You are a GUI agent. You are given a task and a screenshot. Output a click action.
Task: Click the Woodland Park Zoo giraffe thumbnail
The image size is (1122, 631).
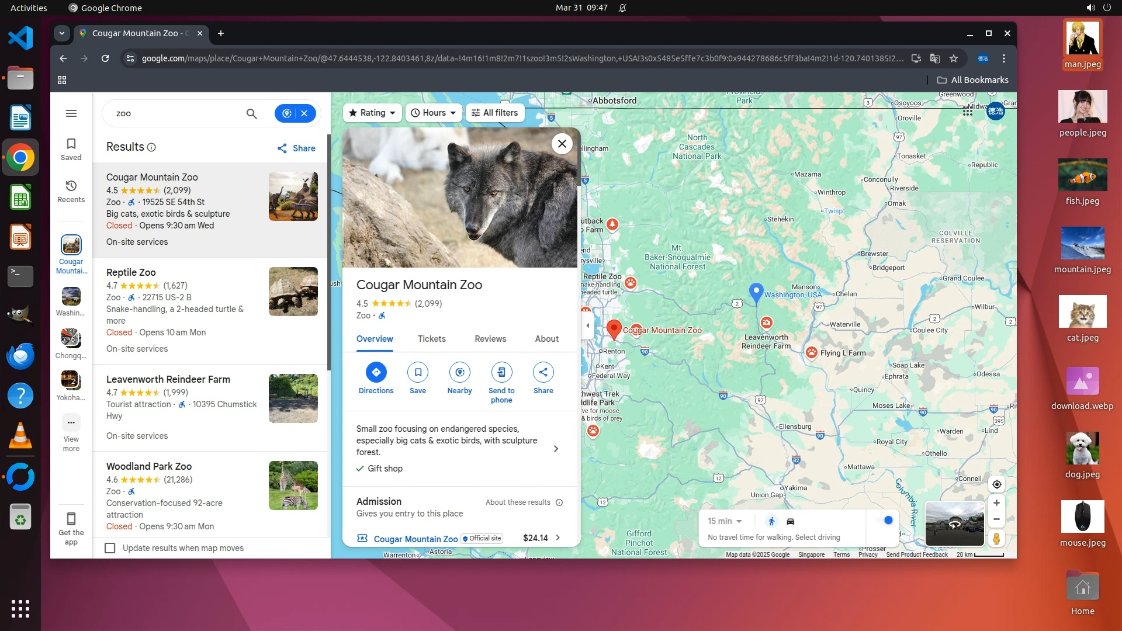point(293,486)
